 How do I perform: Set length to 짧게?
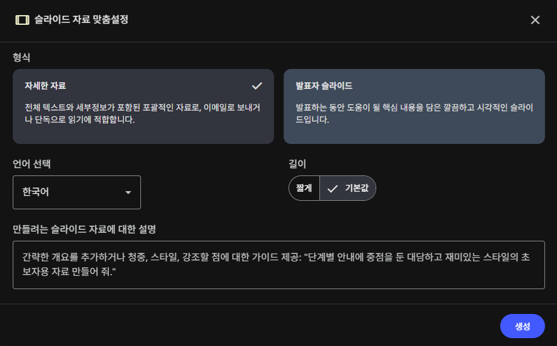pos(304,188)
